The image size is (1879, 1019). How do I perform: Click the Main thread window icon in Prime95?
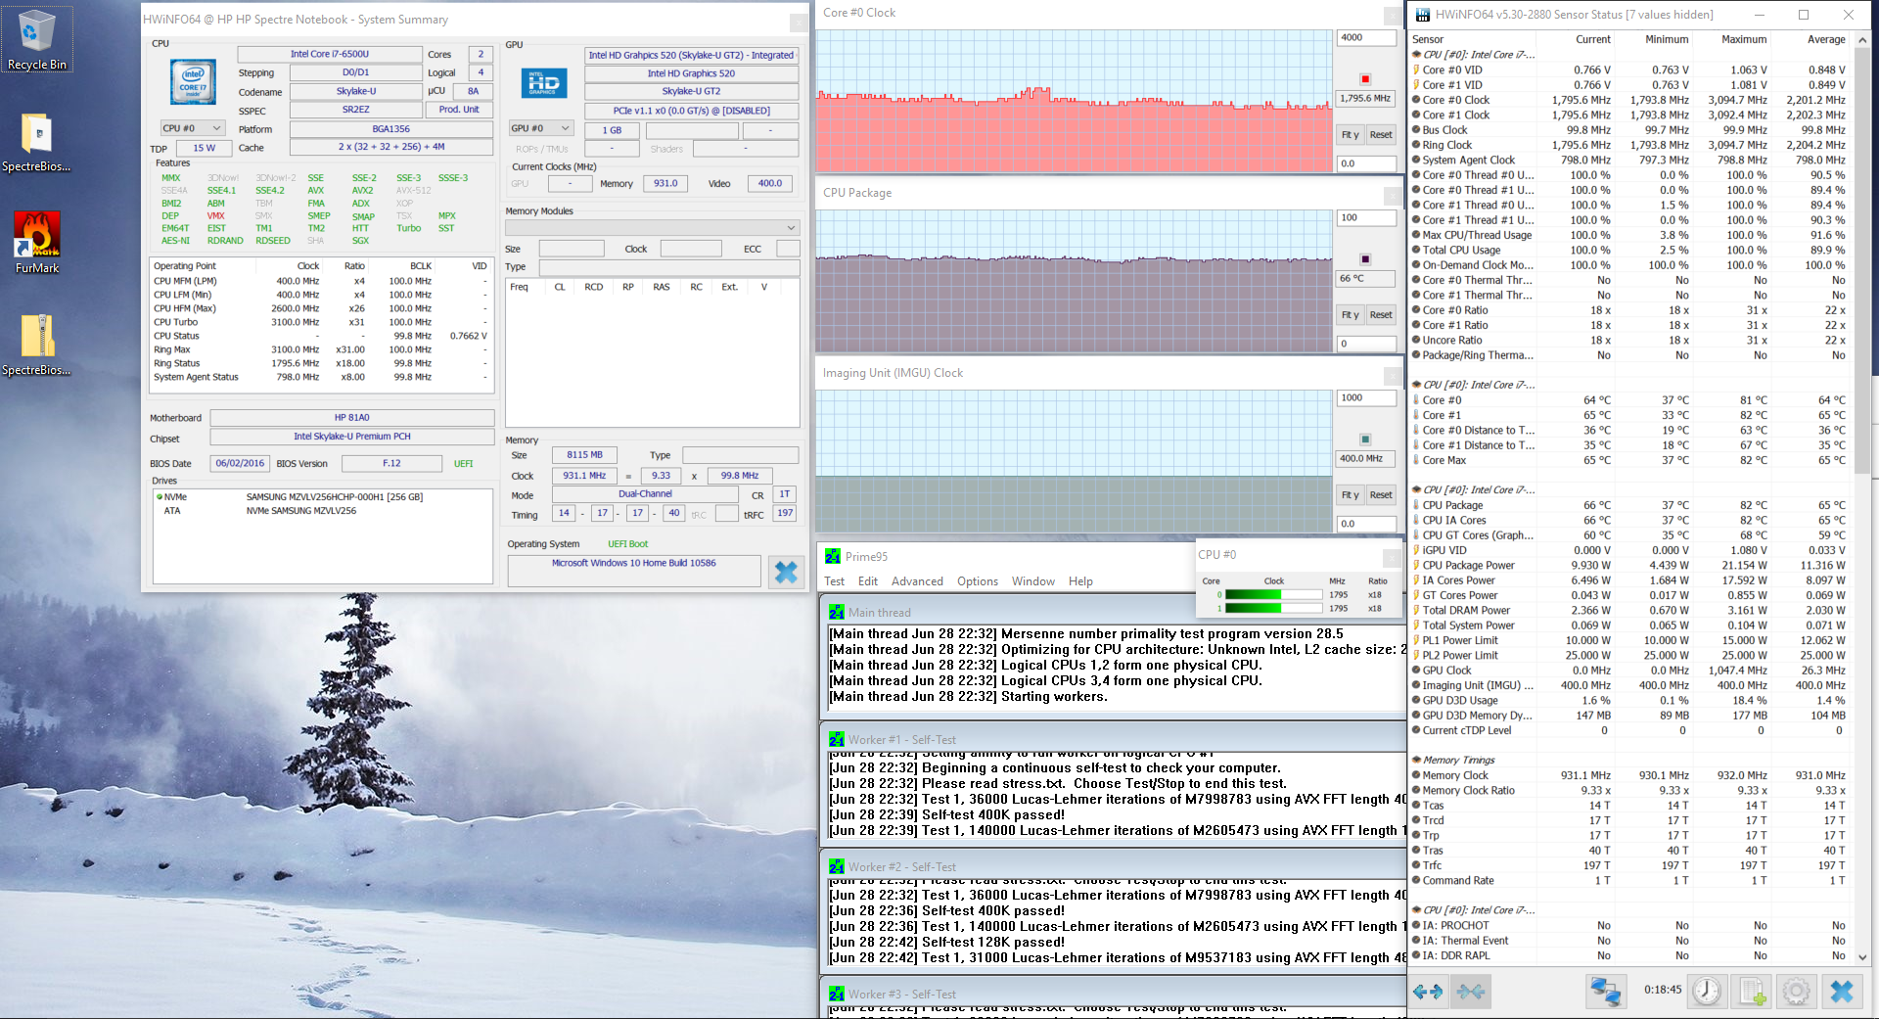pos(837,612)
